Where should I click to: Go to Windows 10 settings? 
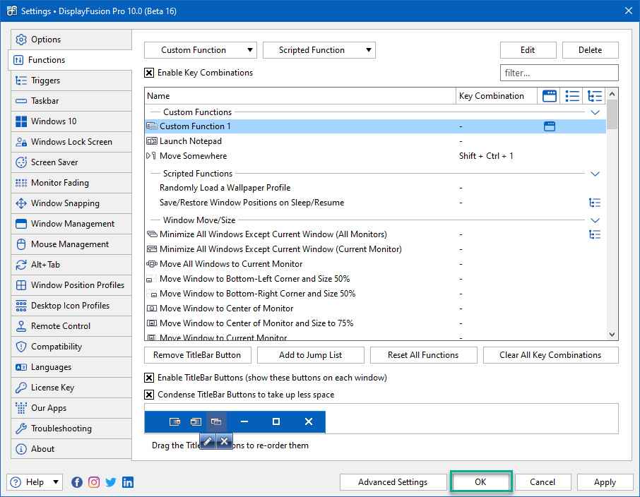71,121
